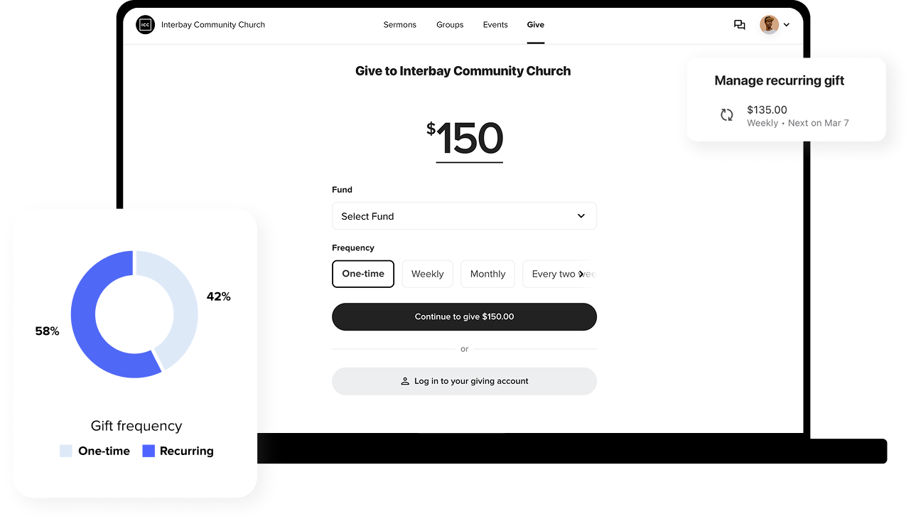Screen dimensions: 911x524
Task: Expand the account menu chevron next to avatar
Action: click(787, 25)
